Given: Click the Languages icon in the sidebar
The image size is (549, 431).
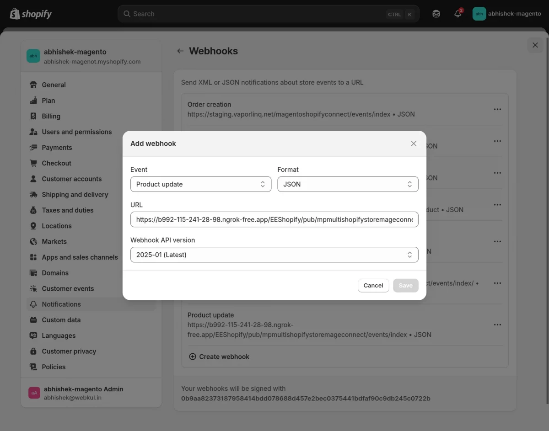Looking at the screenshot, I should point(33,335).
